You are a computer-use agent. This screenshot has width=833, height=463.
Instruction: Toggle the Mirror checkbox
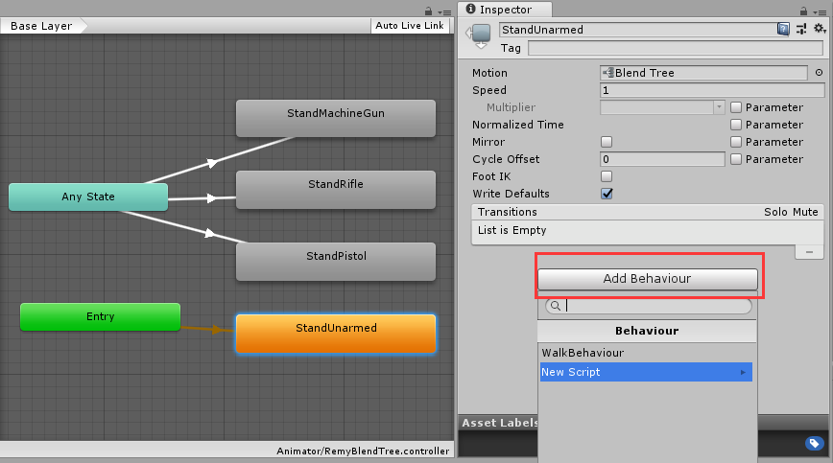tap(607, 142)
